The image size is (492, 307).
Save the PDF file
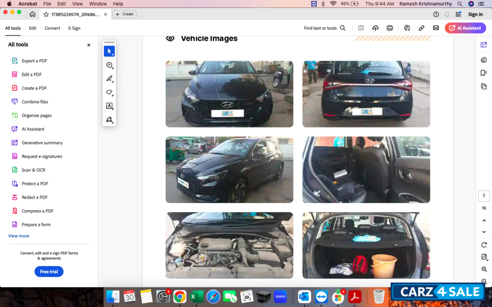pyautogui.click(x=361, y=28)
